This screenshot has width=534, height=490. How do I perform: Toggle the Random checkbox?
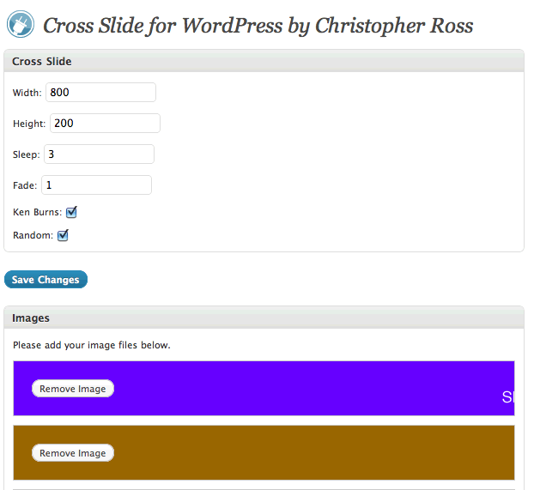[63, 235]
